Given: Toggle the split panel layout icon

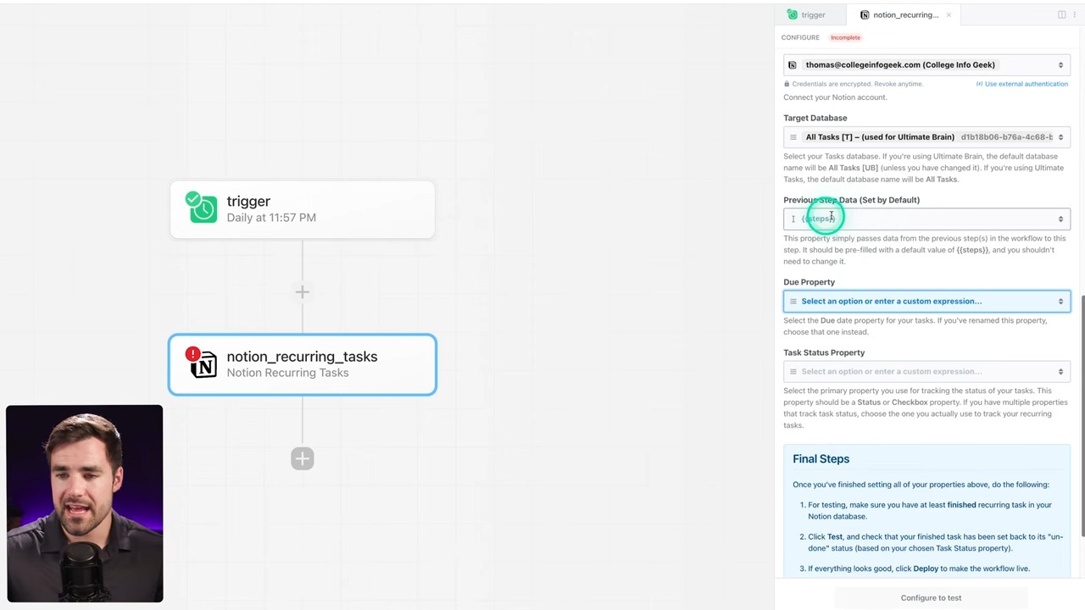Looking at the screenshot, I should pos(1061,14).
